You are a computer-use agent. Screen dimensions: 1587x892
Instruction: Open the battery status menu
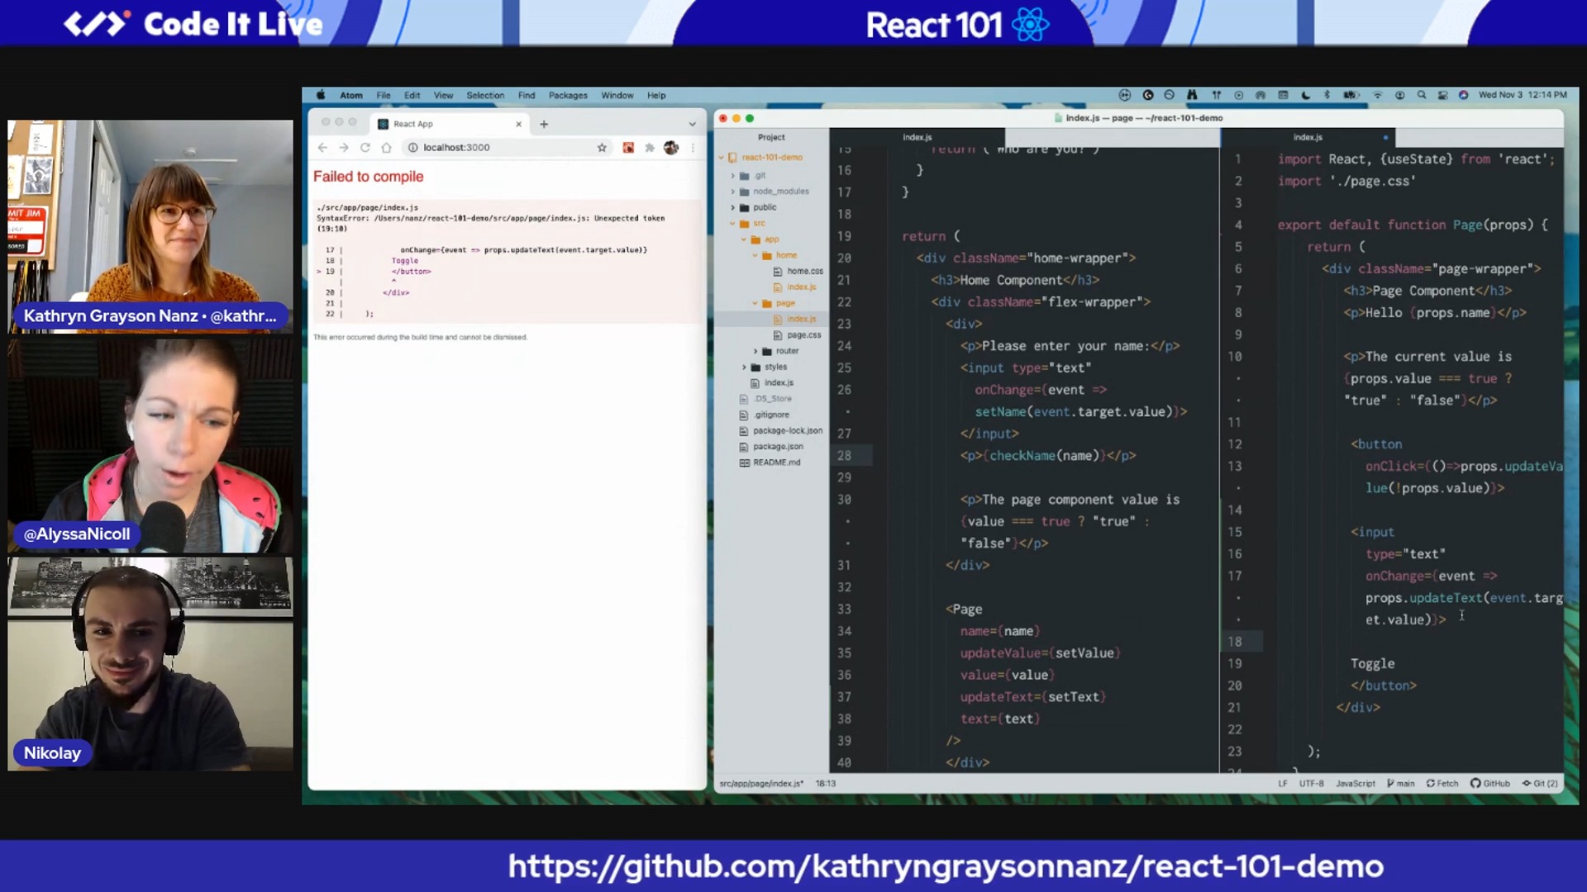1351,95
